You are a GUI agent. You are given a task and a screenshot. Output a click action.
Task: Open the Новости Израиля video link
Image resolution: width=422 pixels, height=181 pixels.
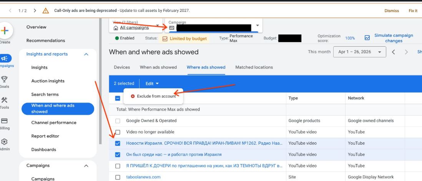coord(204,143)
